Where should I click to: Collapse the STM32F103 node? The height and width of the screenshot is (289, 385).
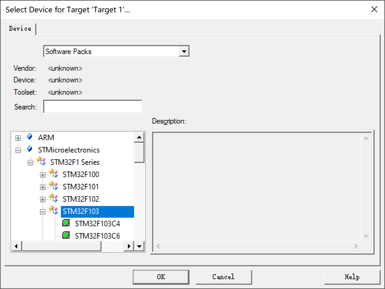43,212
